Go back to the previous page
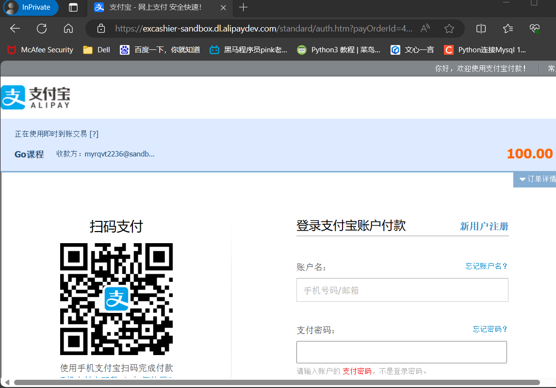556x388 pixels. coord(15,28)
